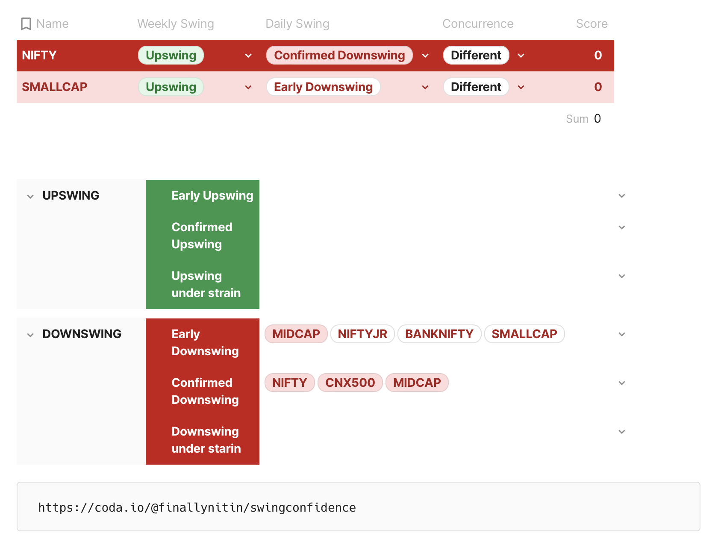712x542 pixels.
Task: Click the bookmark icon beside Name header
Action: (x=26, y=24)
